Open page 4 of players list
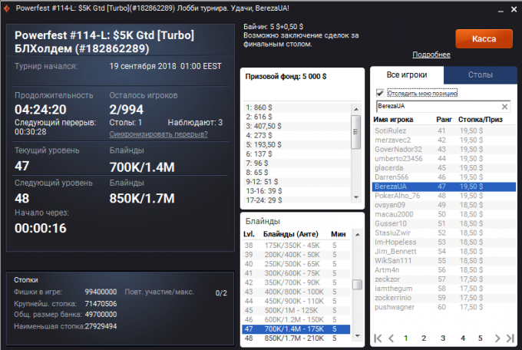 462,338
